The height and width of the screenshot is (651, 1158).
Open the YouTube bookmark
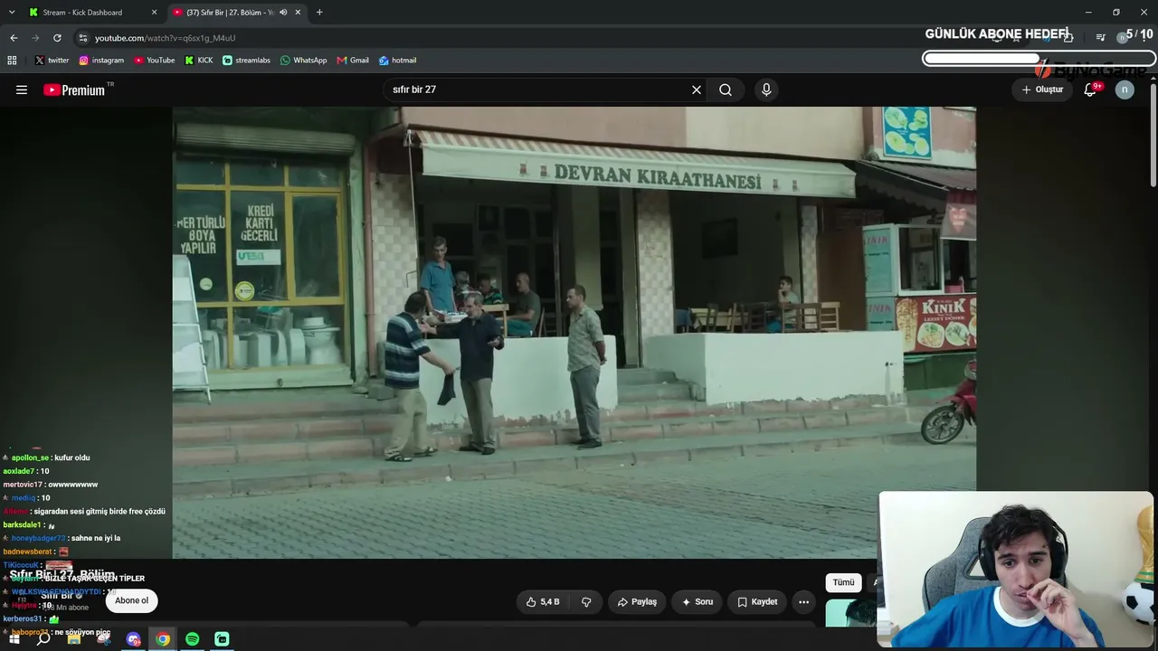(155, 61)
